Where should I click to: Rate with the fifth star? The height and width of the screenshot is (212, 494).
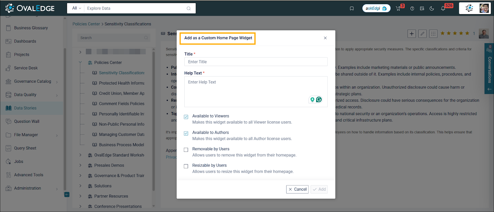[x=467, y=33]
